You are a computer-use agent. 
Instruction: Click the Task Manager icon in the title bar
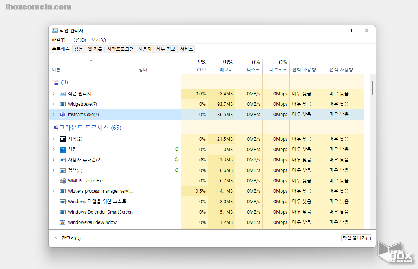tap(55, 31)
